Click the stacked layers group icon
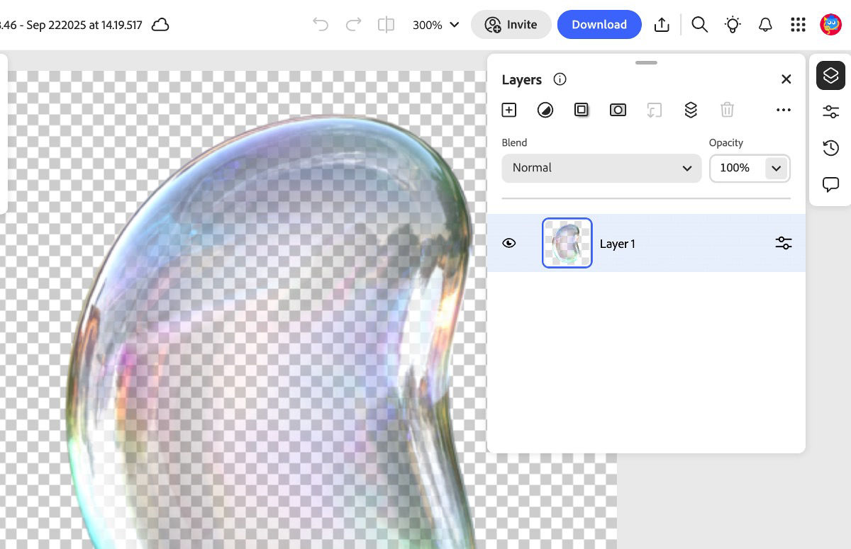The height and width of the screenshot is (549, 851). pyautogui.click(x=691, y=110)
